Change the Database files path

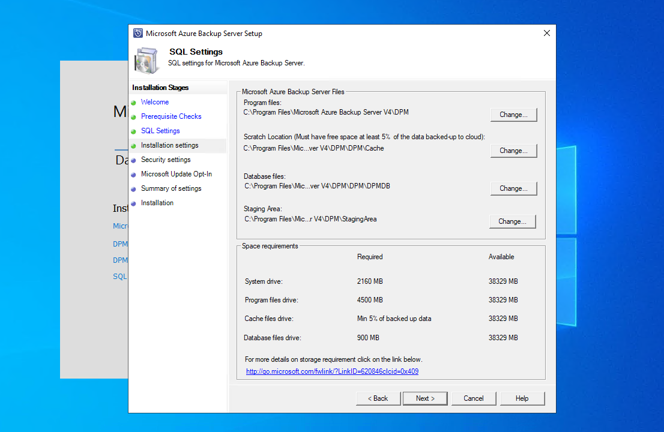pos(514,188)
